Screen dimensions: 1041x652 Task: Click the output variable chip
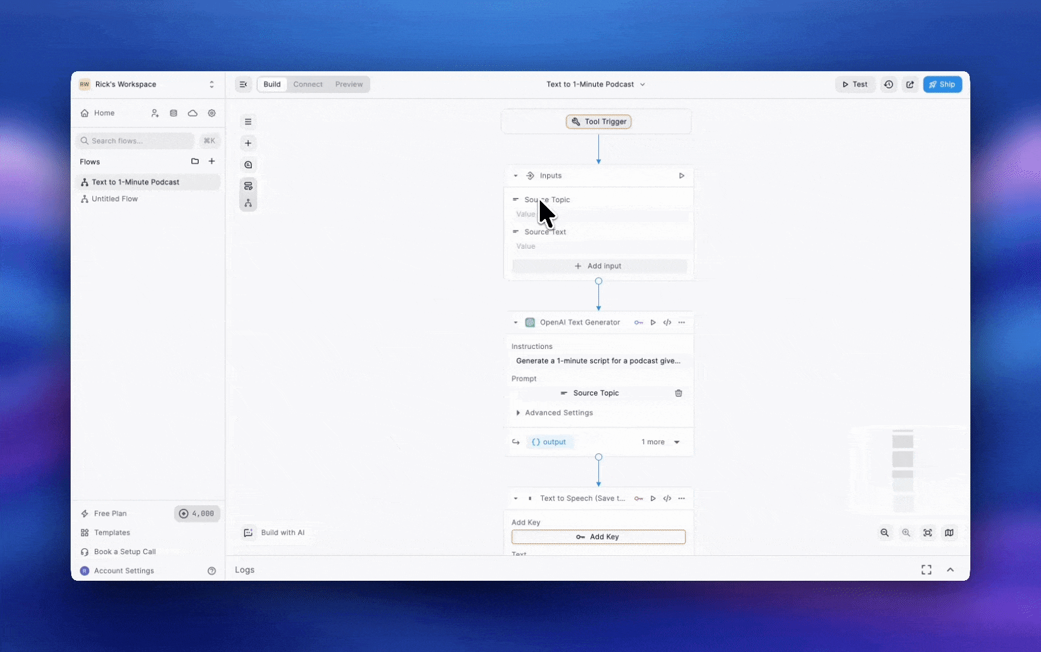coord(549,442)
